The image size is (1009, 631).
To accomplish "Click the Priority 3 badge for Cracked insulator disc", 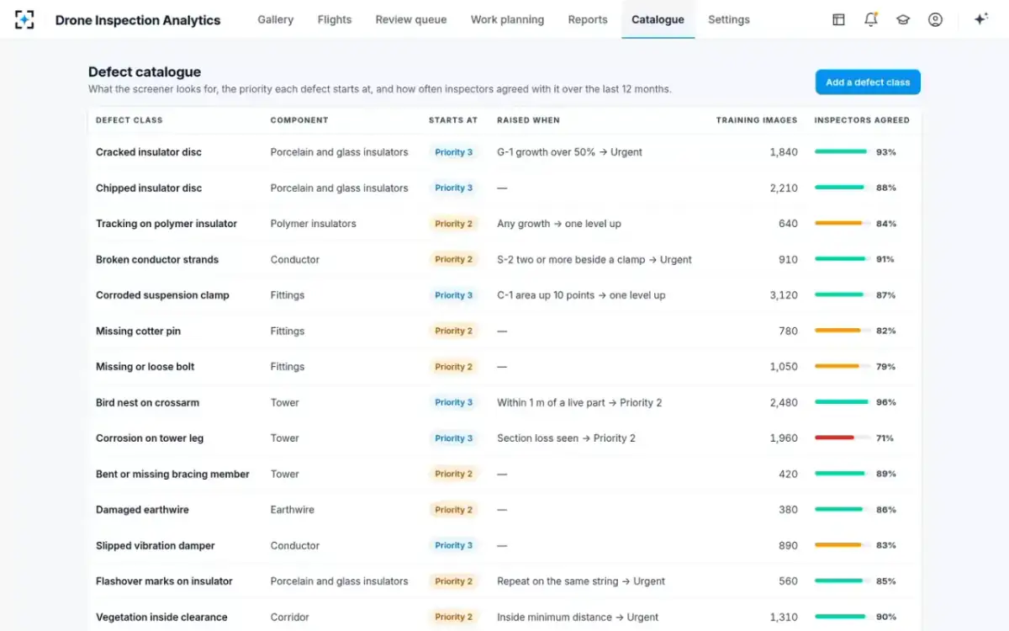I will 454,152.
